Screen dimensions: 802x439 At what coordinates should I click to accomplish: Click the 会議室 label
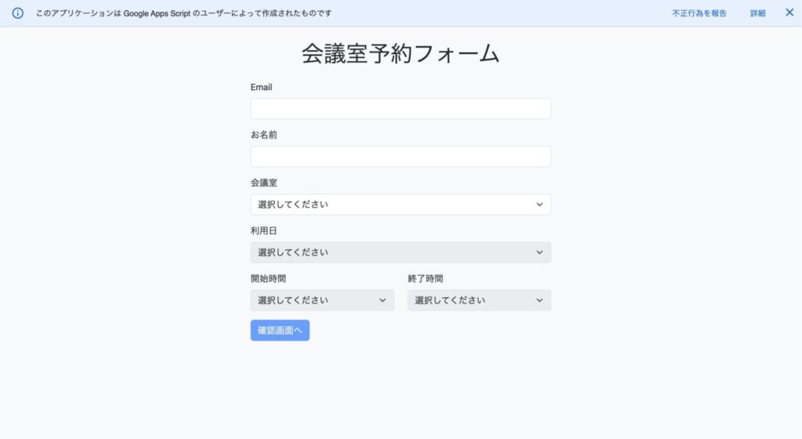(x=263, y=183)
